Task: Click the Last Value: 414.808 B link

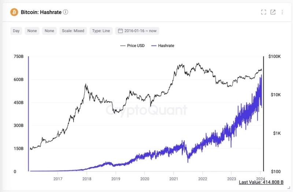Action: pos(261,182)
